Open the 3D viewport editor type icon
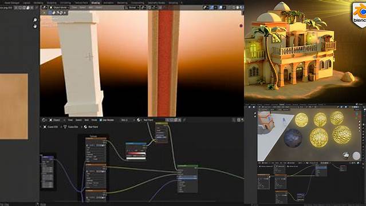Viewport: 366px width, 206px height. pyautogui.click(x=44, y=7)
